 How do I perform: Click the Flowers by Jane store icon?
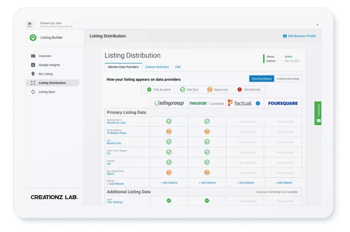click(30, 25)
